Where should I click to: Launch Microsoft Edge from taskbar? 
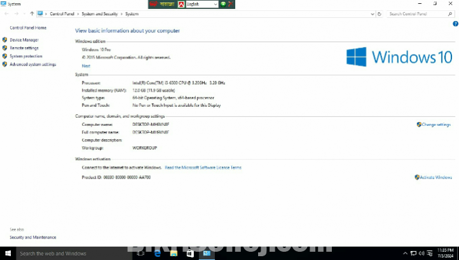point(158,254)
